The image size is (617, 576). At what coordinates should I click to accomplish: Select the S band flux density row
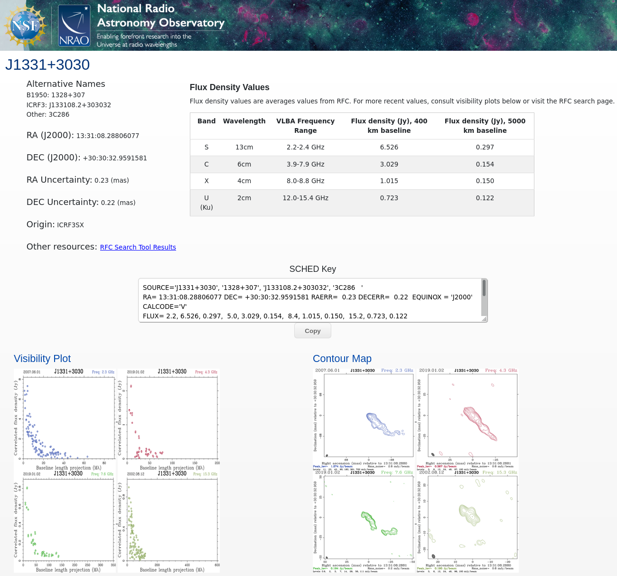pyautogui.click(x=362, y=148)
